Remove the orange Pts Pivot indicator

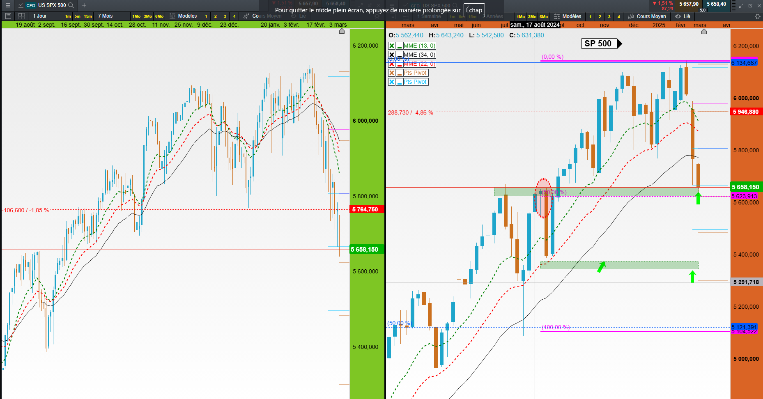pos(392,73)
